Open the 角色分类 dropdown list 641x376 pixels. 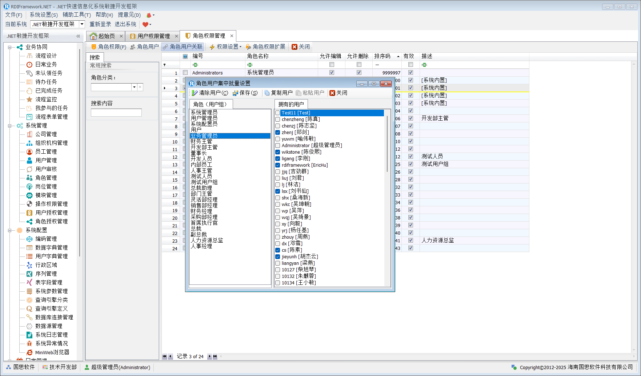pos(134,87)
